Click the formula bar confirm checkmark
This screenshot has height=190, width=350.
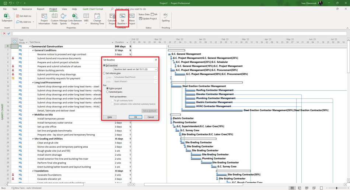9,34
